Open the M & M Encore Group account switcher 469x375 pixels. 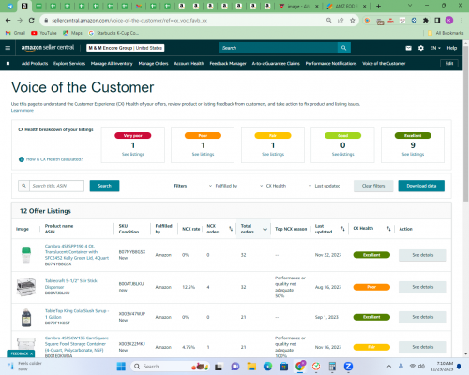pyautogui.click(x=125, y=48)
